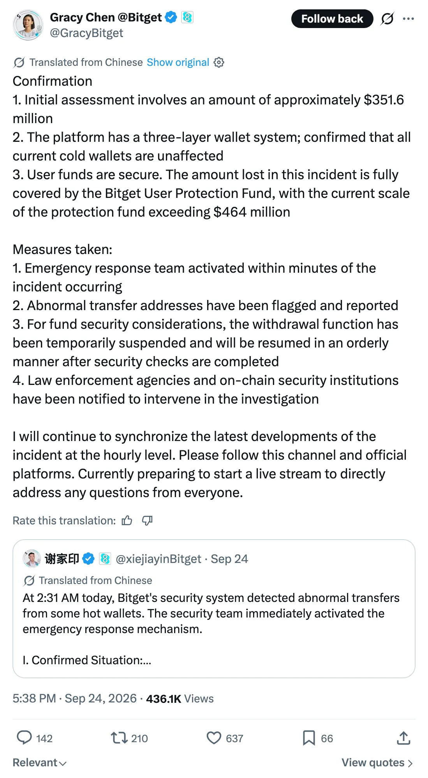Expand the Relevant sort dropdown

click(x=40, y=762)
